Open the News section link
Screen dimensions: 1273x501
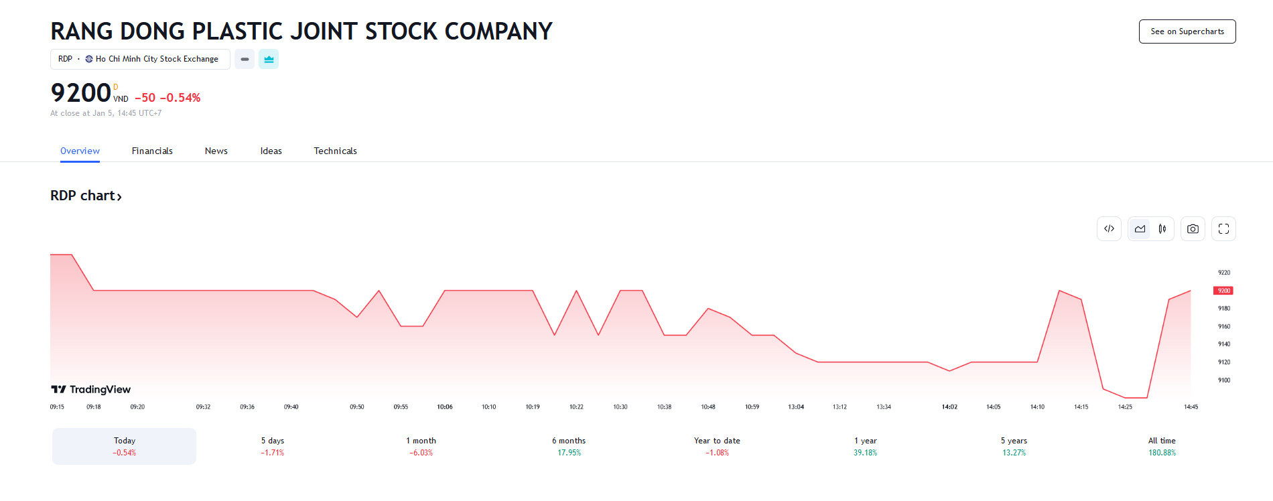(216, 151)
